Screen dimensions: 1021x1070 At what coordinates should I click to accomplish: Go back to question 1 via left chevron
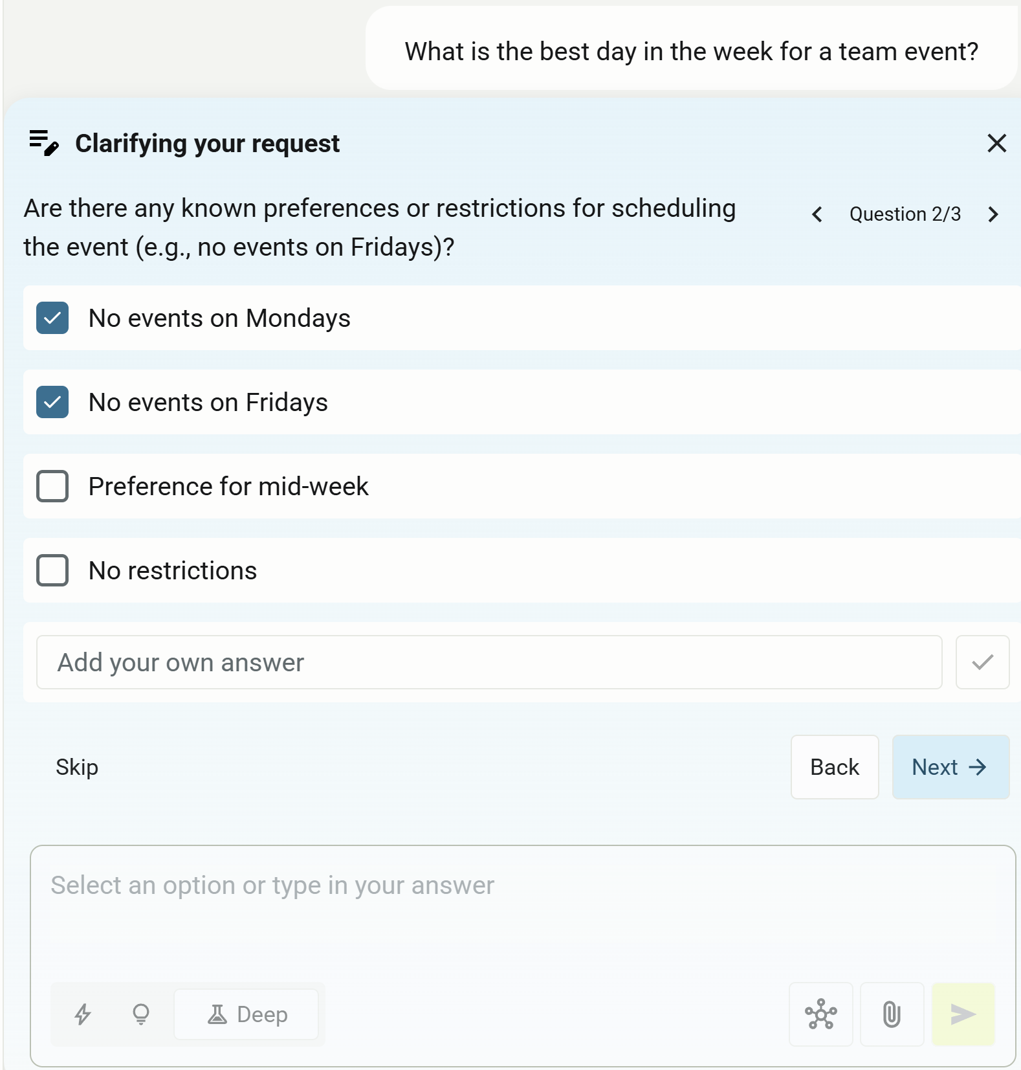(817, 214)
